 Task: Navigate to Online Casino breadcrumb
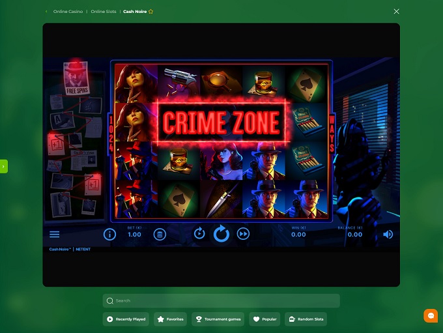click(x=68, y=12)
